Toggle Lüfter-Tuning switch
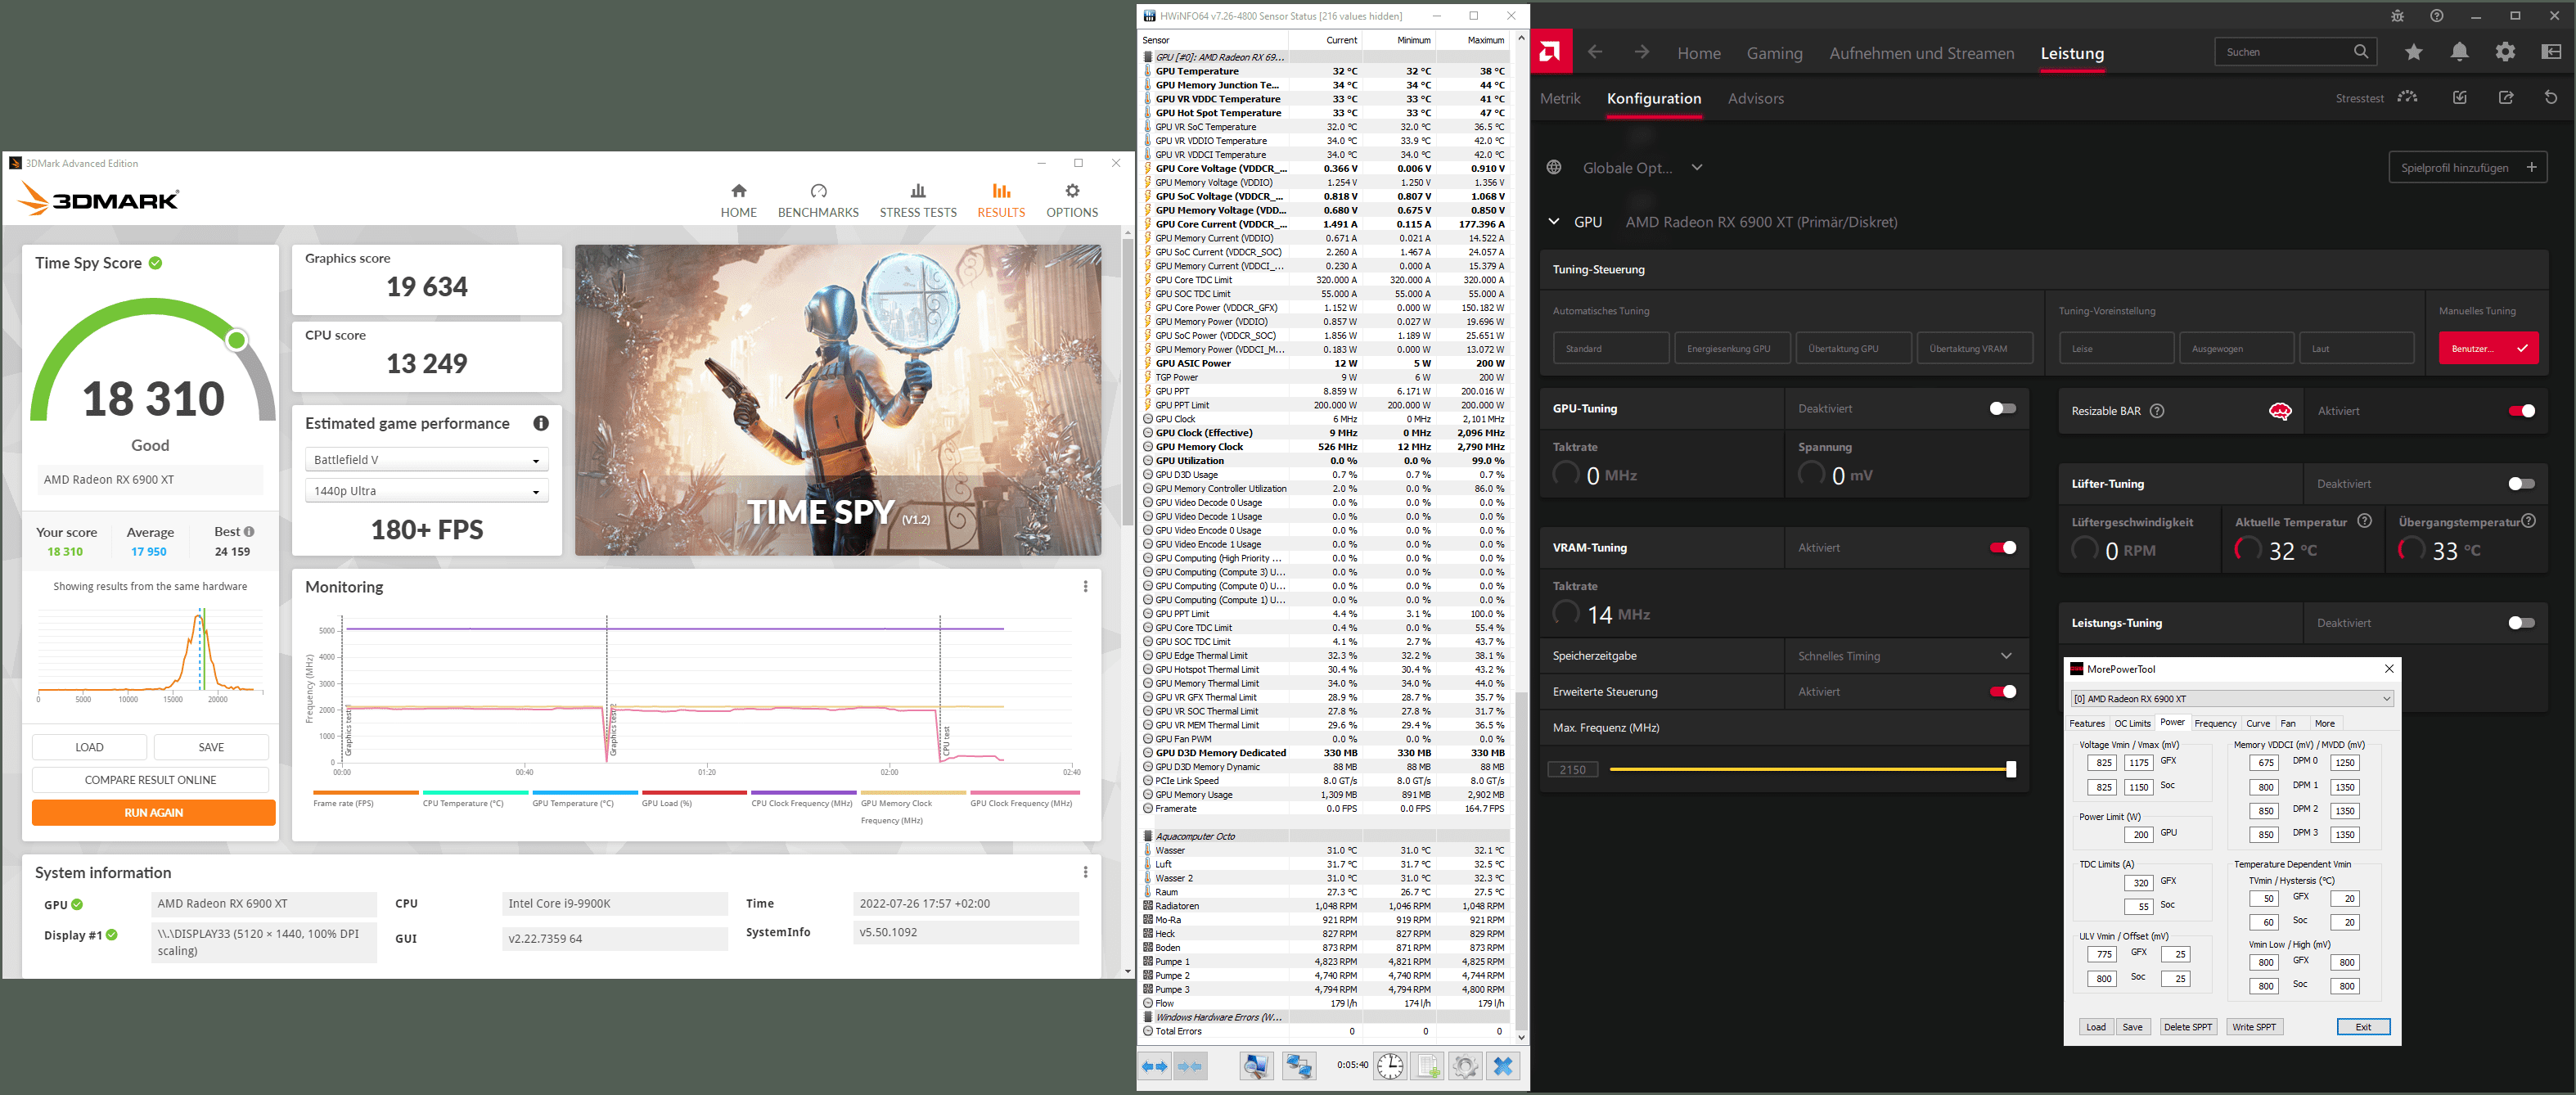The height and width of the screenshot is (1095, 2576). (2521, 483)
